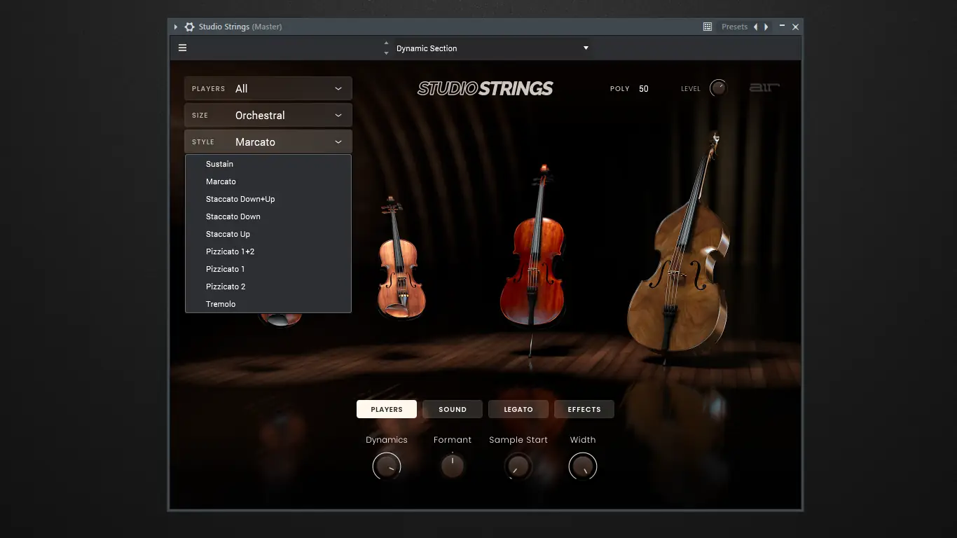This screenshot has height=538, width=957.
Task: Click the Sample Start knob
Action: [x=518, y=466]
